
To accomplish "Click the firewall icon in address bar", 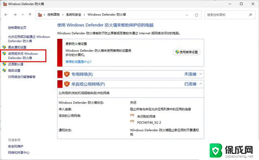I will [x=40, y=15].
